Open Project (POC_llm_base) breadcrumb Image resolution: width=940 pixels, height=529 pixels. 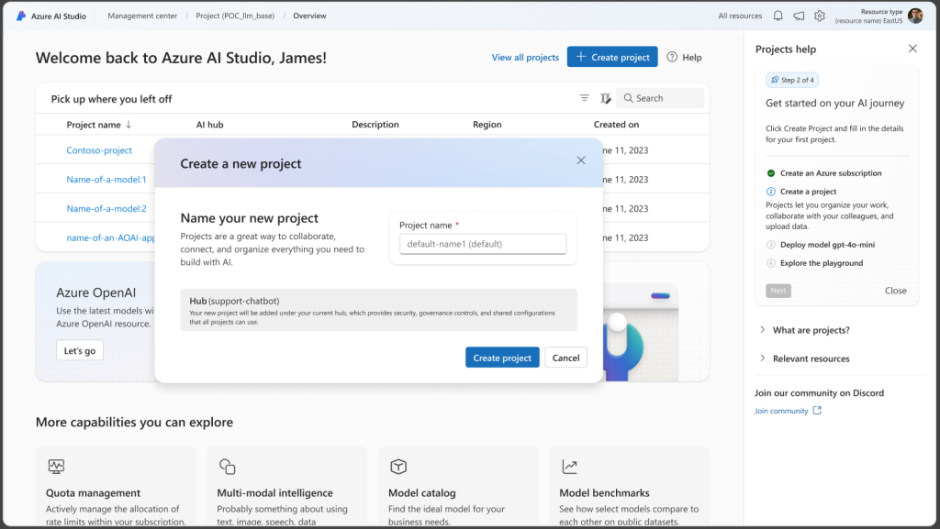coord(235,17)
